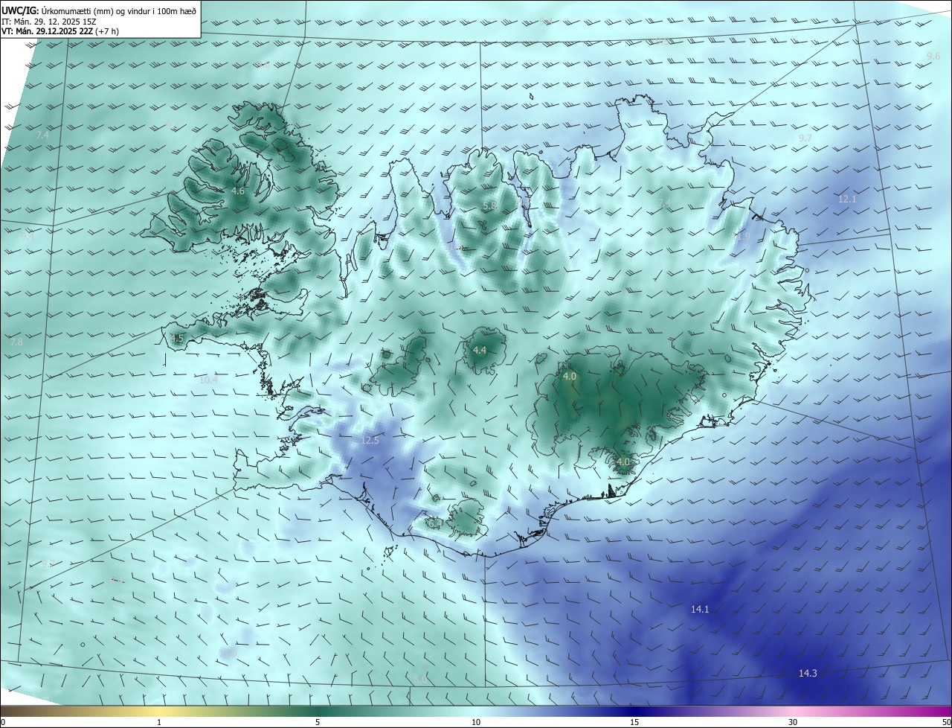Viewport: 952px width, 728px height.
Task: Click the 9.6 value in the top-right corner
Action: 933,57
